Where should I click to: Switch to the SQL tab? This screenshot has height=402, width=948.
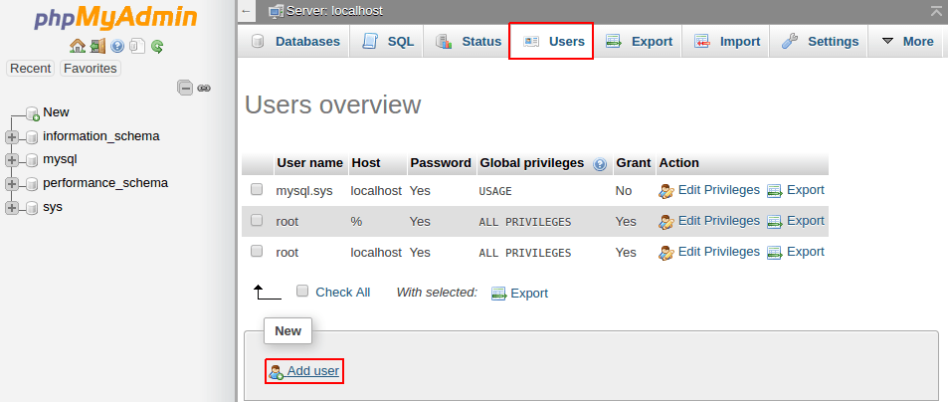(x=387, y=42)
